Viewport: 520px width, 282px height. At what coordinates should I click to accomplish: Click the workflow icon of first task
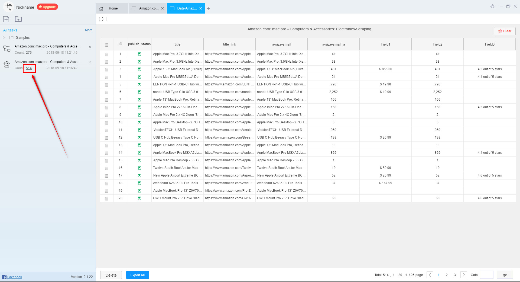pyautogui.click(x=6, y=49)
